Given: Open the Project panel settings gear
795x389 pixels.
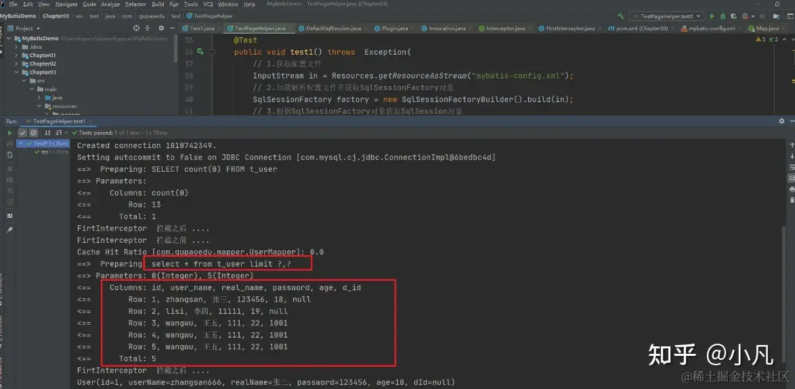Looking at the screenshot, I should tap(161, 28).
